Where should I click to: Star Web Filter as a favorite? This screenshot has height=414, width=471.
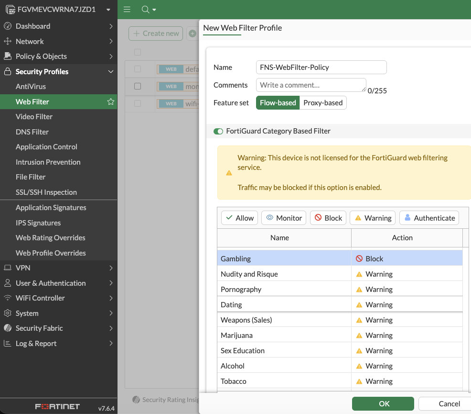[x=110, y=101]
